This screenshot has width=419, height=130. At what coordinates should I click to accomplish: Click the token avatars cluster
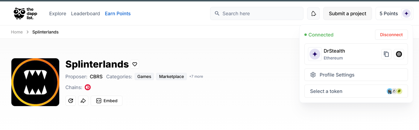(x=394, y=91)
